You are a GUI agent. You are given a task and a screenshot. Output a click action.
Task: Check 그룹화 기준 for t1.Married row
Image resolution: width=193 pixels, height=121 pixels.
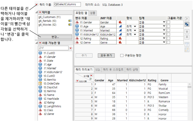(168, 30)
